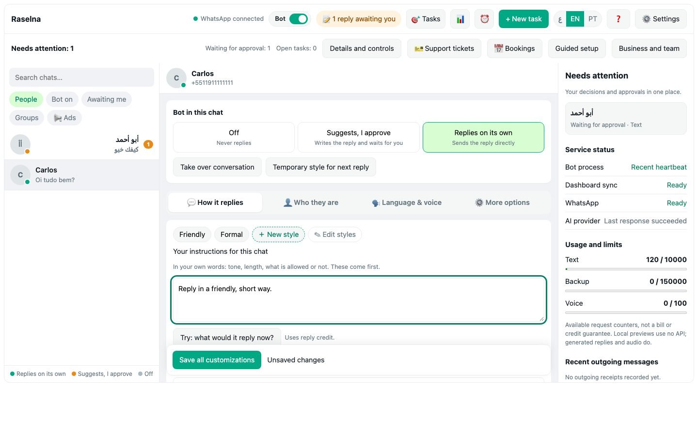Screen dimensions: 698x436
Task: Click the chat instructions text area
Action: click(x=359, y=300)
